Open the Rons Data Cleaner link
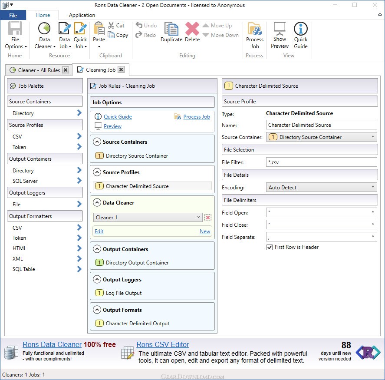Screen dimensions: 385x380 tap(52, 345)
